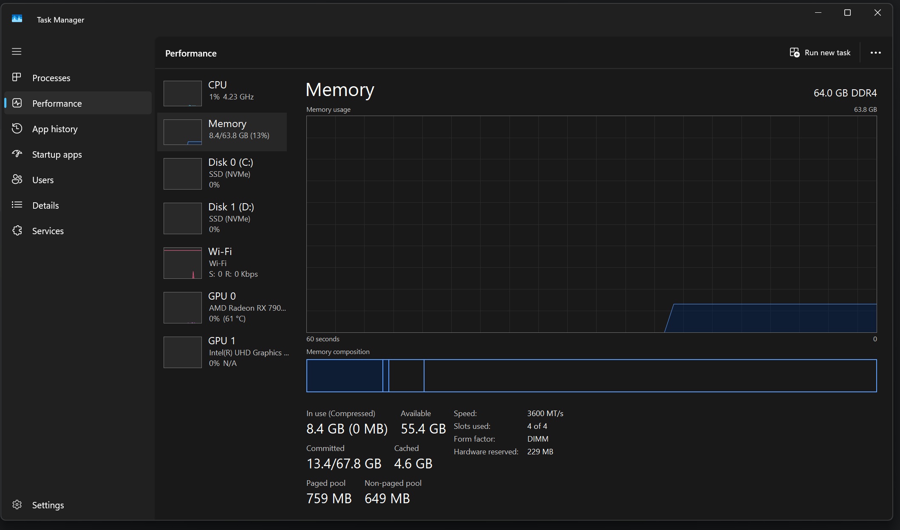Click the Details list icon

[17, 205]
